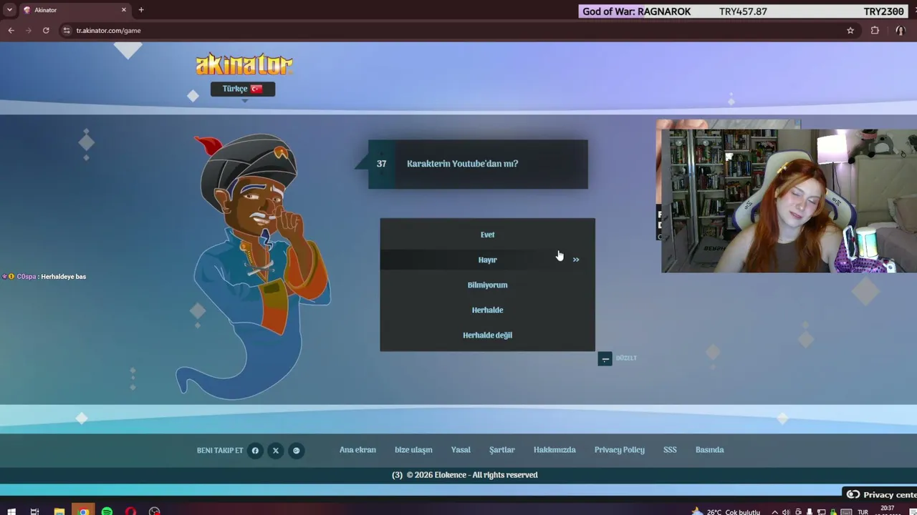Open Spotify from the taskbar

click(x=107, y=511)
